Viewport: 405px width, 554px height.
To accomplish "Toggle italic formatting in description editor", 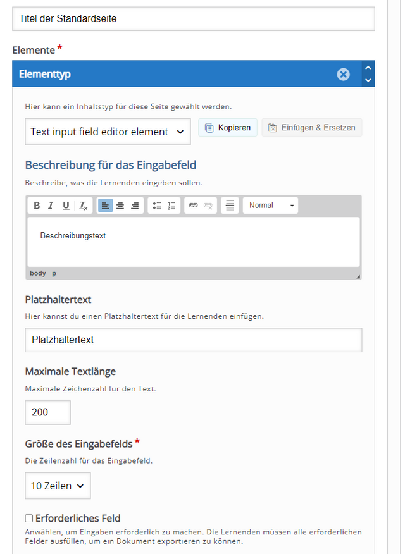I will point(51,206).
